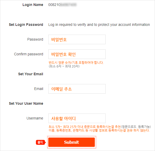
Task: Click the orange password requirement hint
Action: (76, 63)
